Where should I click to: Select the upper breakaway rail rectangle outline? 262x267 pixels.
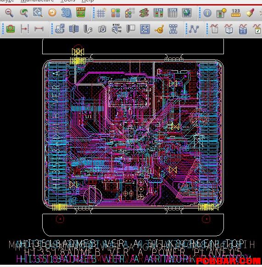pos(133,46)
